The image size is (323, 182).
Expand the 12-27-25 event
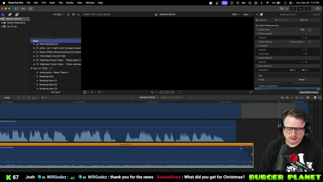[2, 27]
